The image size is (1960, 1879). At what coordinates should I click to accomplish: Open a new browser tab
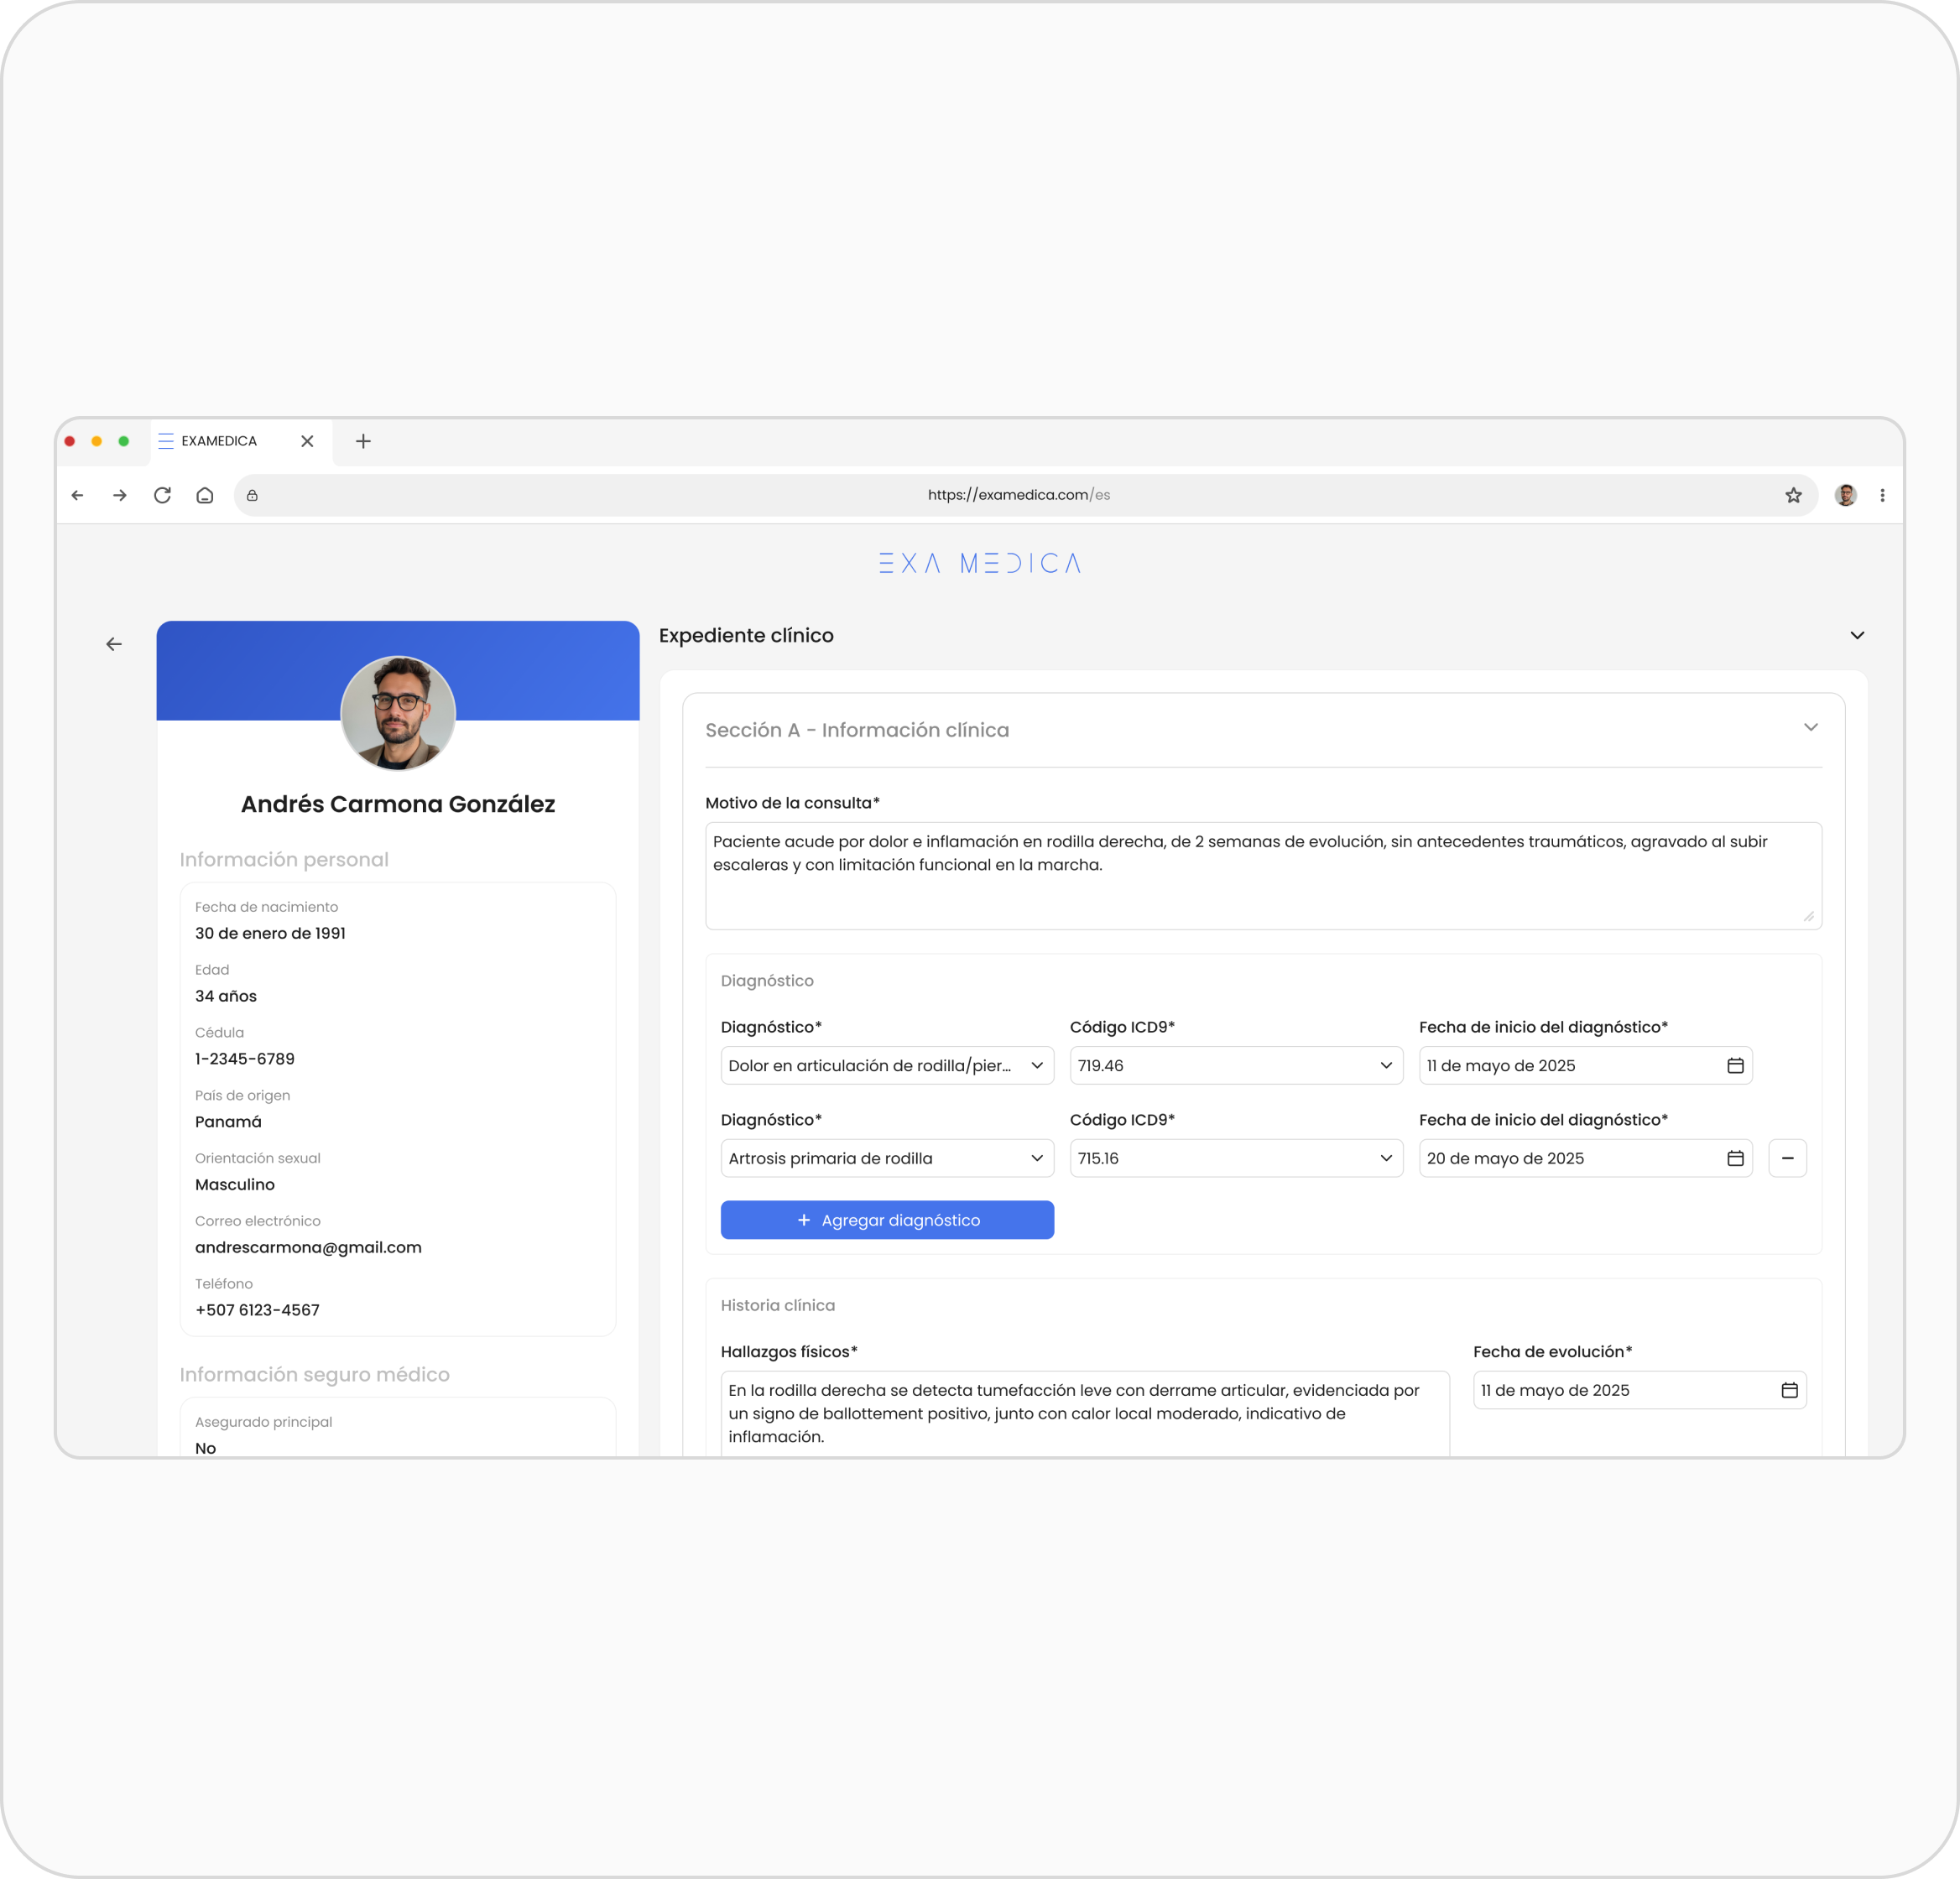363,441
